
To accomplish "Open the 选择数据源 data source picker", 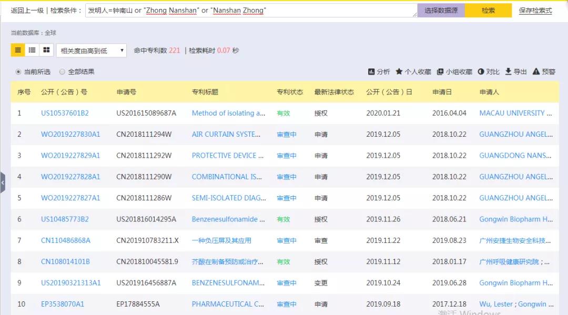I will coord(441,10).
